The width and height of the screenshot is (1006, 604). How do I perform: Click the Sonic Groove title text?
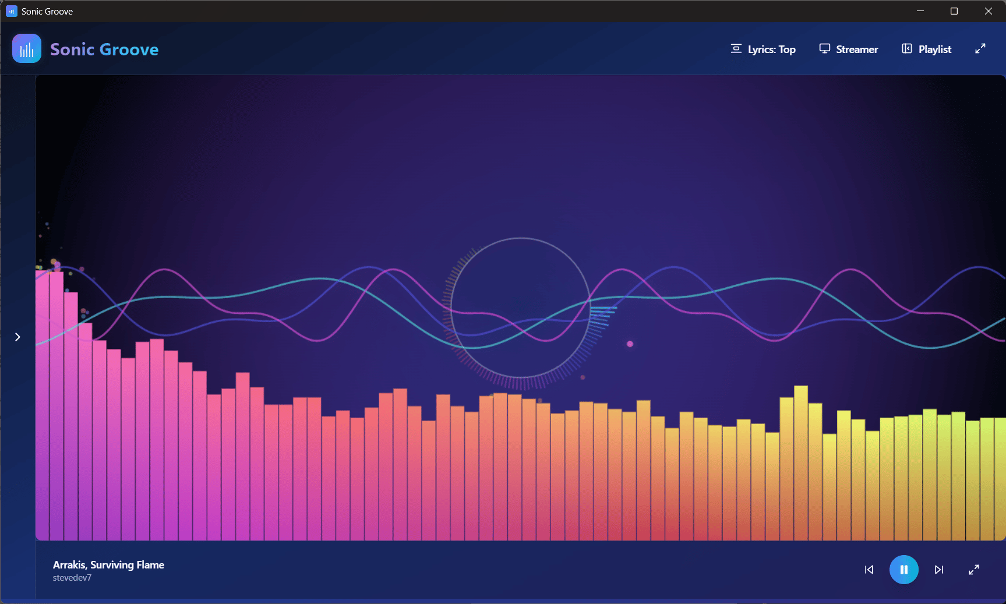[x=104, y=50]
